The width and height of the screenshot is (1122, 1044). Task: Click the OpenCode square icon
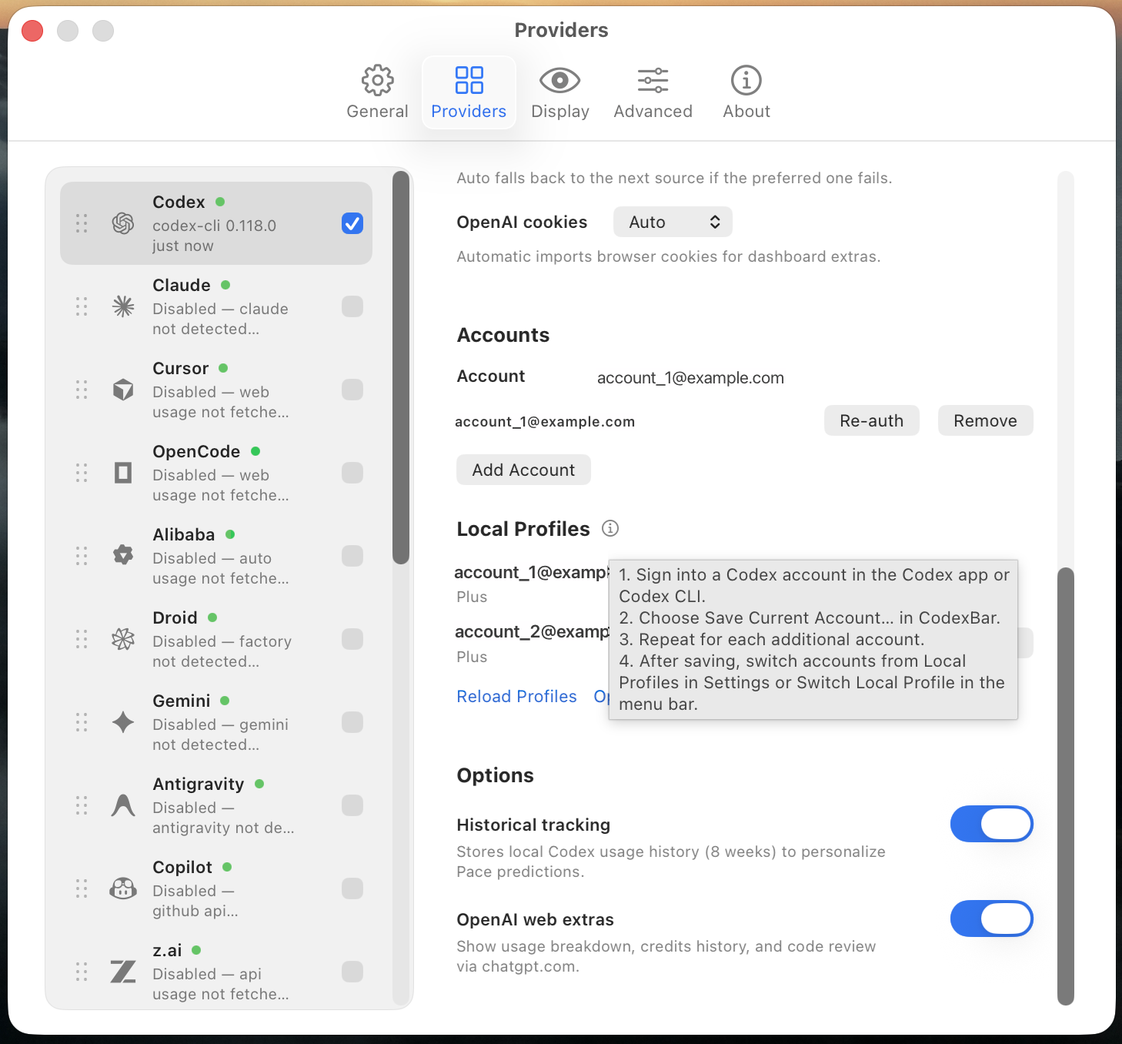click(123, 473)
